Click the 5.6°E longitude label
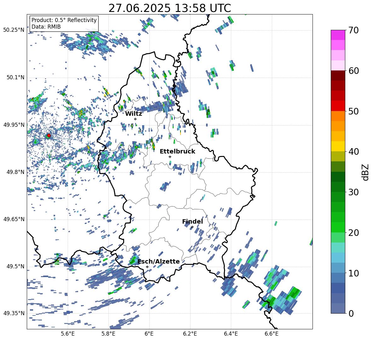Screen dimensions: 373x340 (x=68, y=334)
